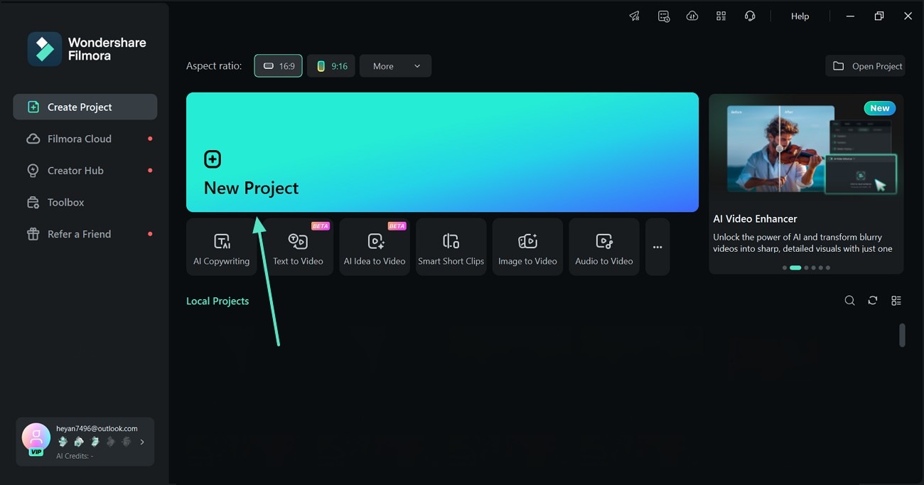The height and width of the screenshot is (485, 924).
Task: Refresh the local projects list
Action: point(873,301)
